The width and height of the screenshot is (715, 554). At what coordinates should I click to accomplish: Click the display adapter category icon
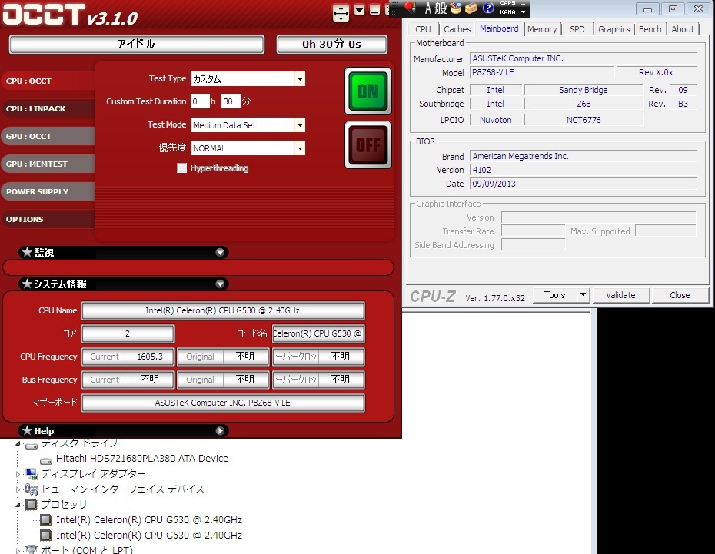(32, 474)
